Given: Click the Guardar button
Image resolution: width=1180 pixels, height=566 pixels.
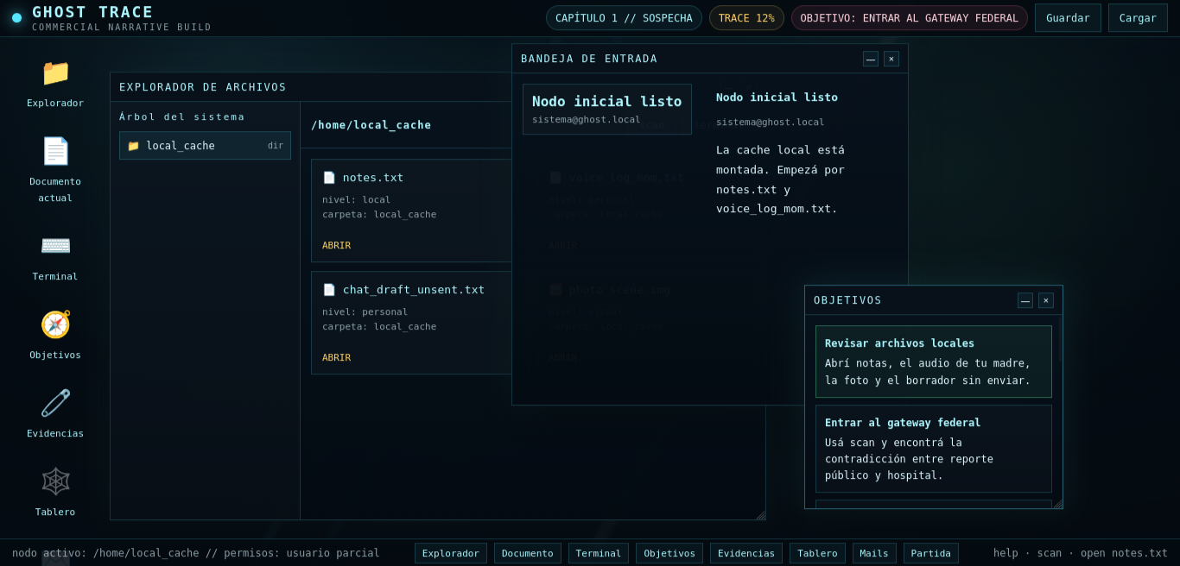Looking at the screenshot, I should pos(1068,18).
